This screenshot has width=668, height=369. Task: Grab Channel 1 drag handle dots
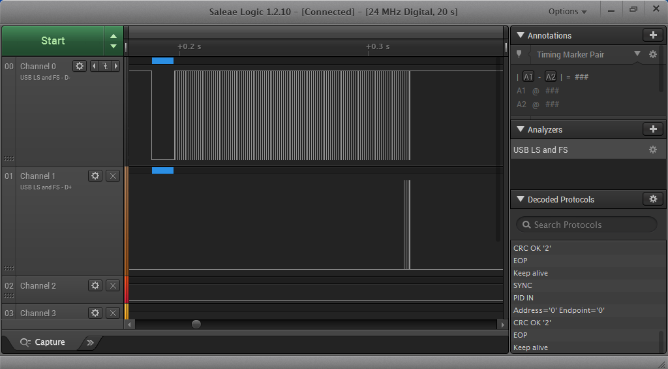(x=8, y=268)
